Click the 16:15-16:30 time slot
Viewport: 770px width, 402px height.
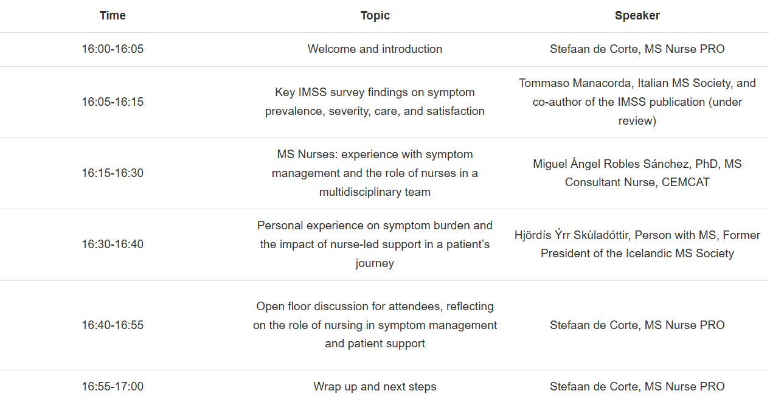click(x=113, y=173)
